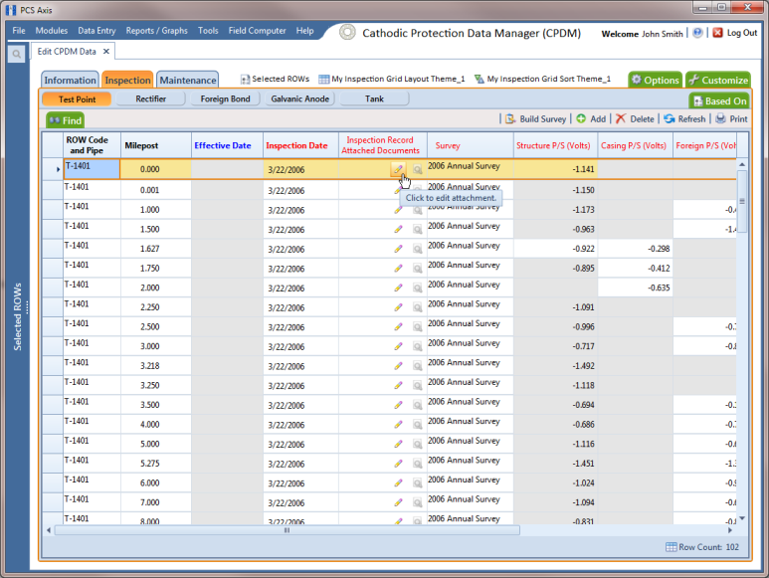Open the search magnifier in the sidebar
The width and height of the screenshot is (769, 578).
coord(16,54)
